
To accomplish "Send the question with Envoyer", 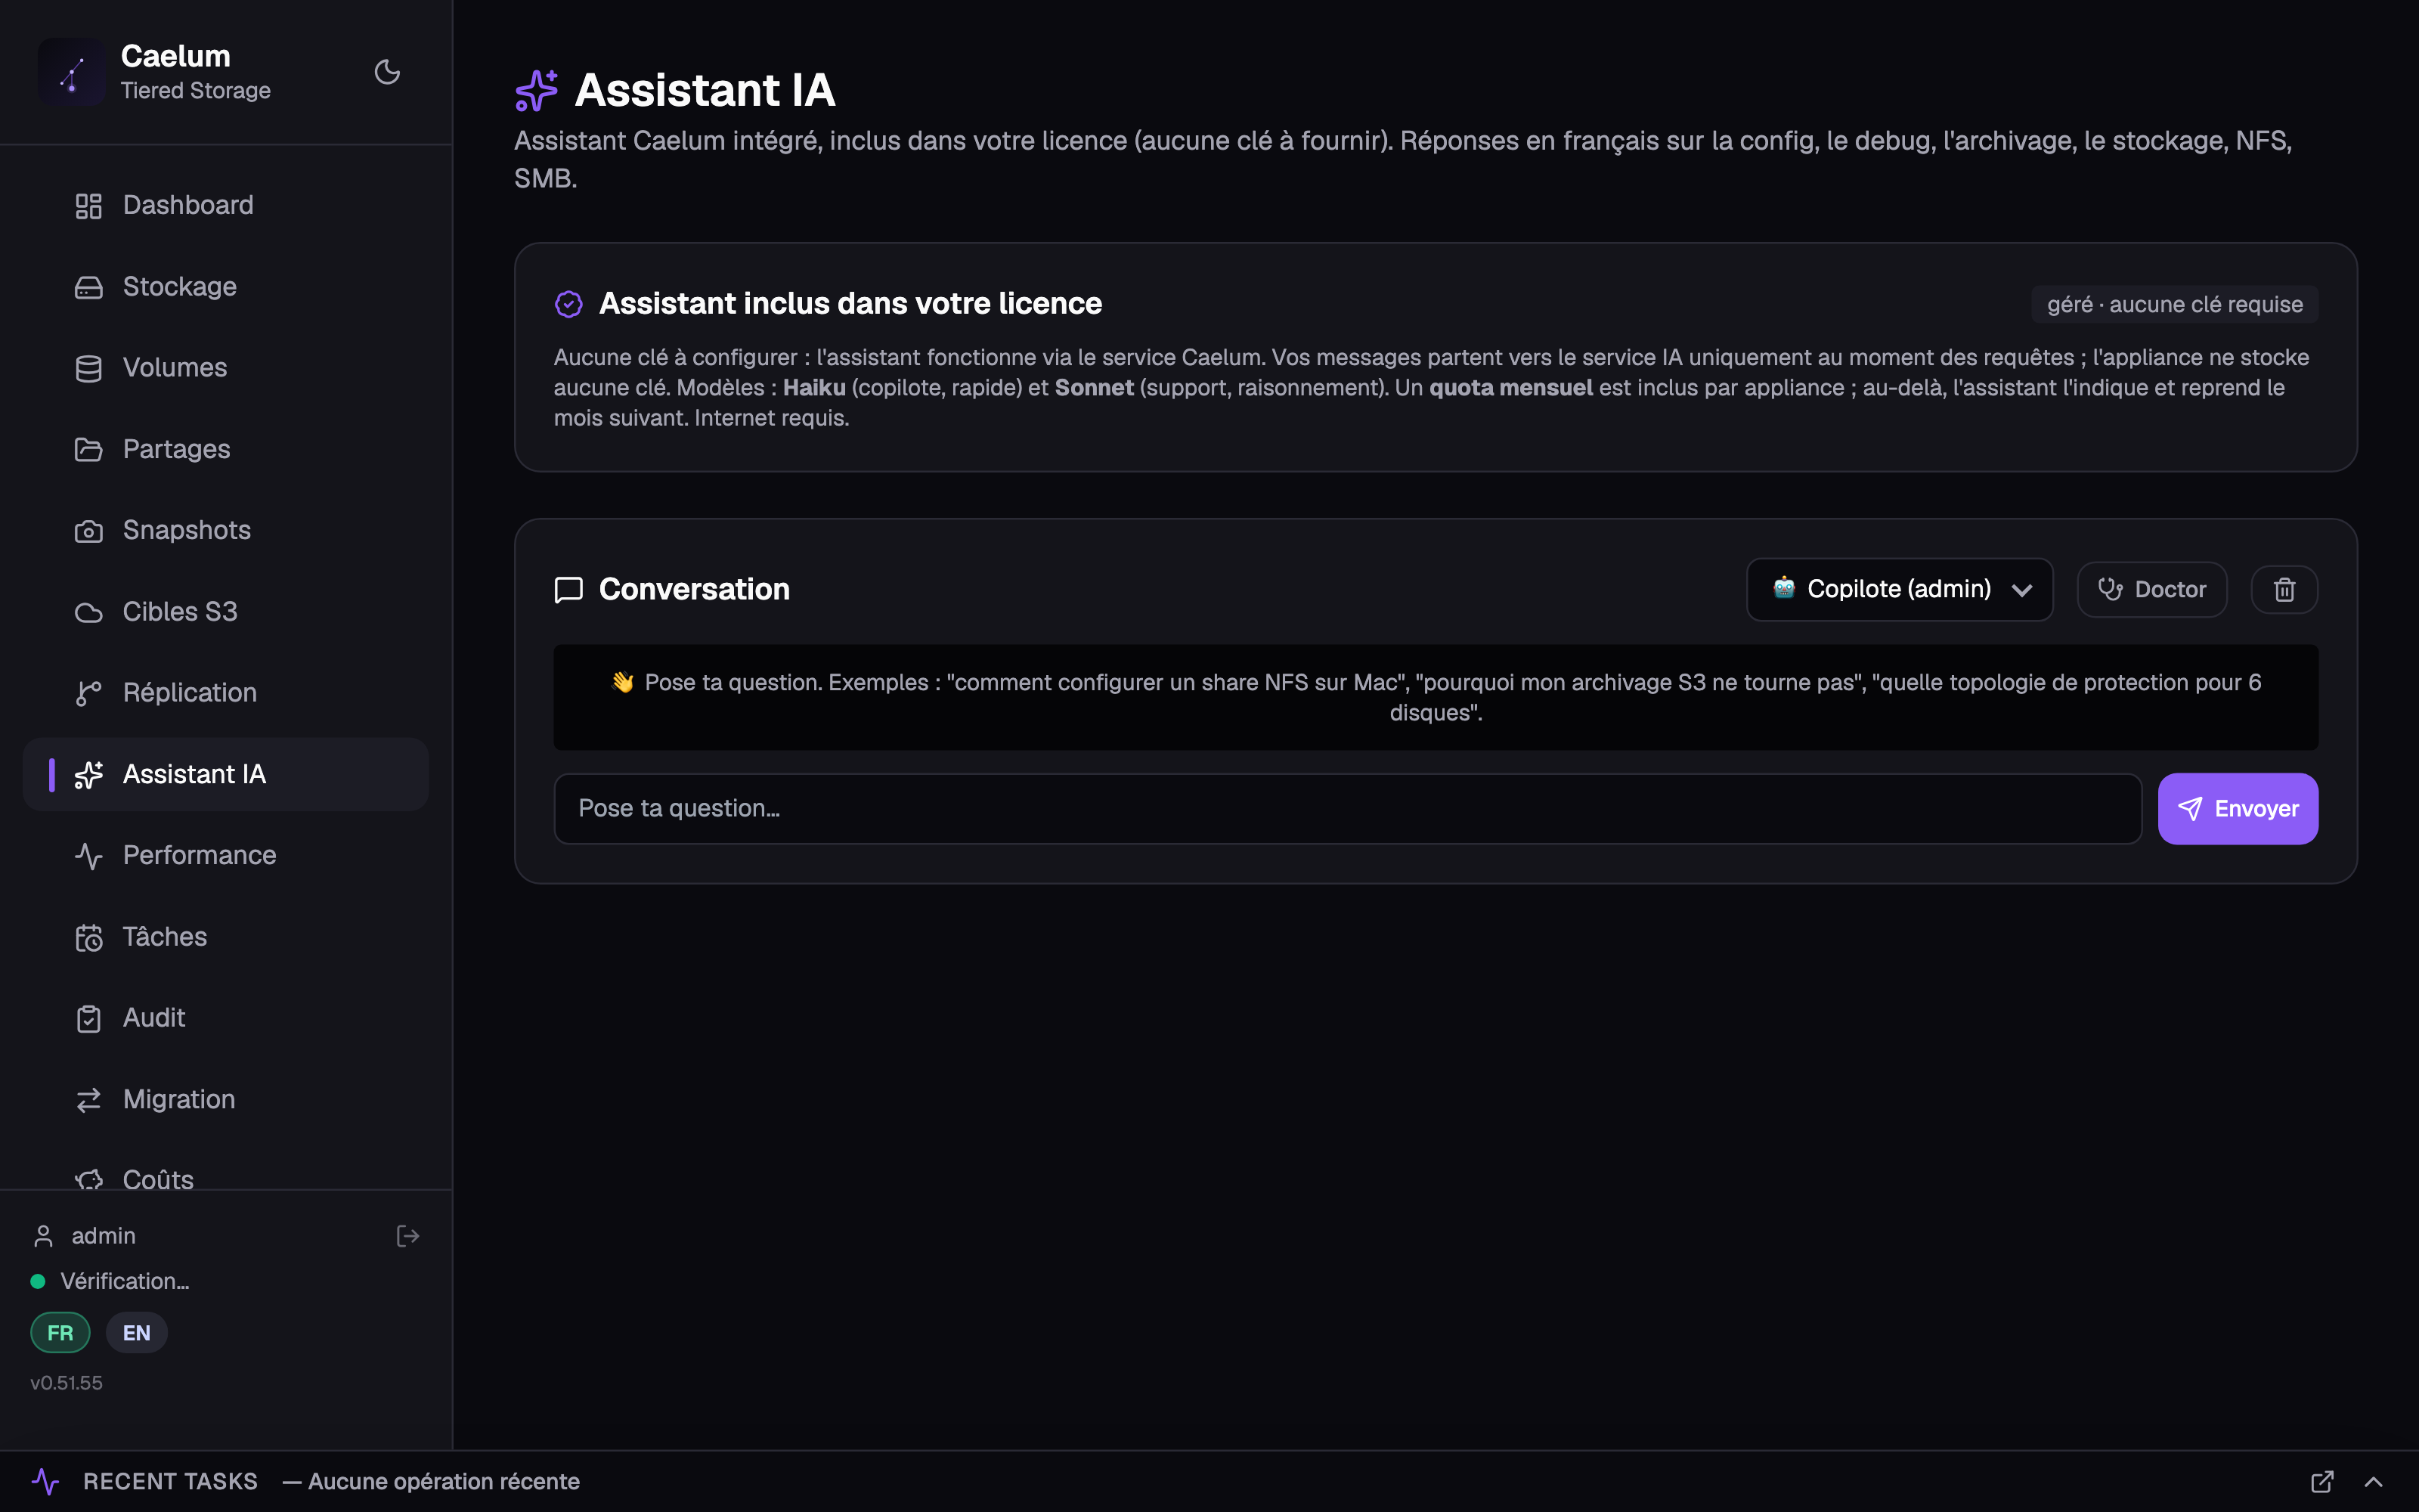I will point(2237,809).
